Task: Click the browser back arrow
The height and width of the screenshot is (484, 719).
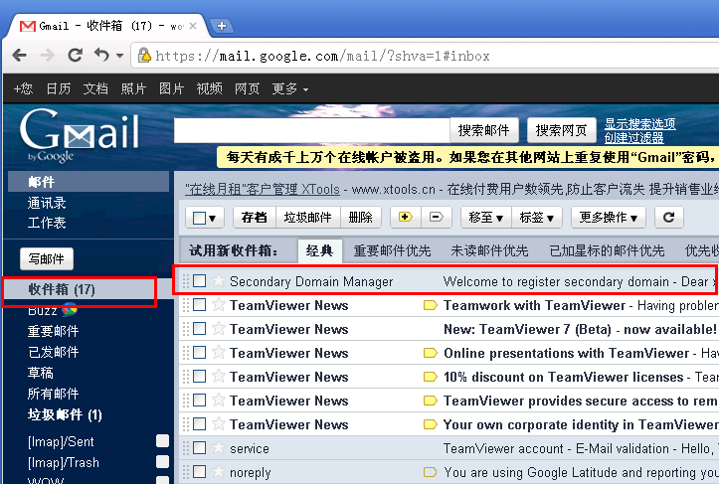Action: (19, 56)
